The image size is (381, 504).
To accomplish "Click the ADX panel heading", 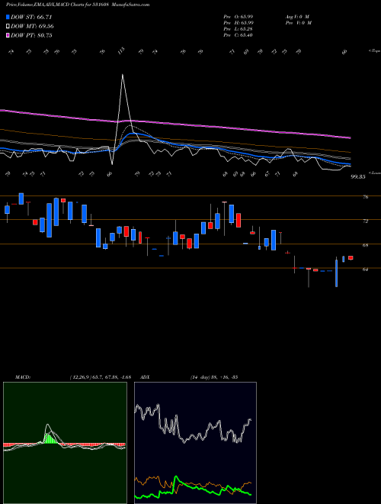I will pyautogui.click(x=146, y=377).
